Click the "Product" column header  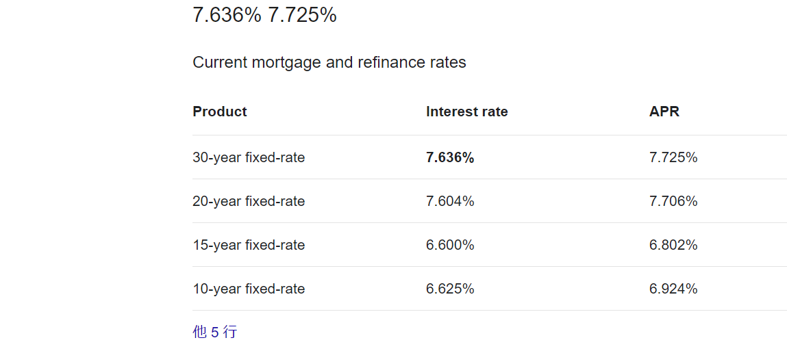220,112
